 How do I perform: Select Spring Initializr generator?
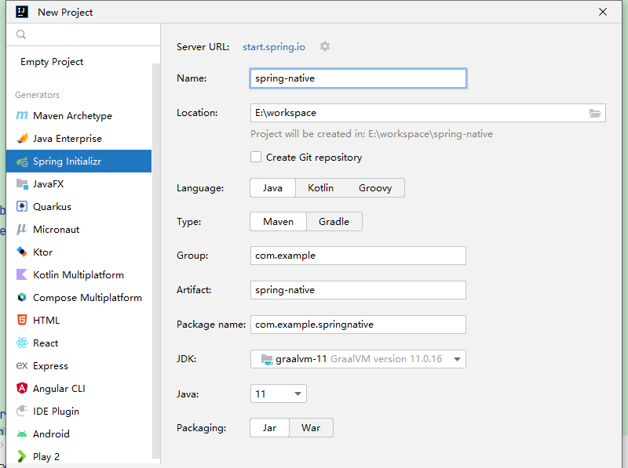pos(79,161)
